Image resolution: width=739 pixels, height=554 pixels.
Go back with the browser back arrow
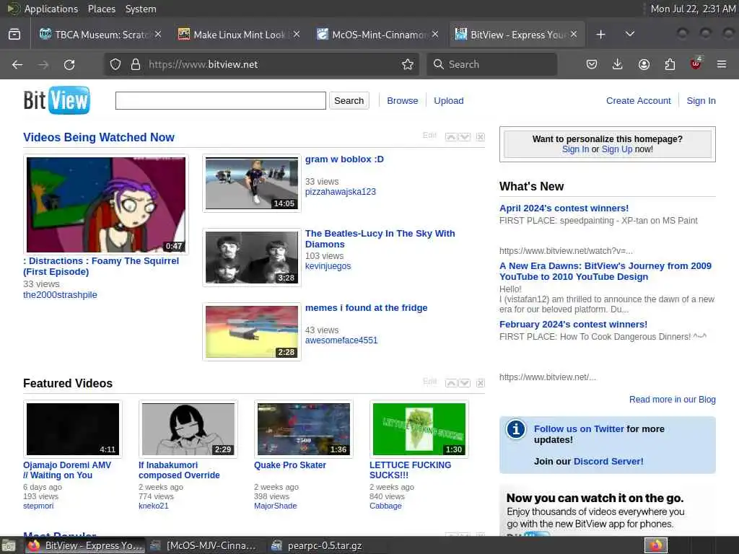(17, 64)
